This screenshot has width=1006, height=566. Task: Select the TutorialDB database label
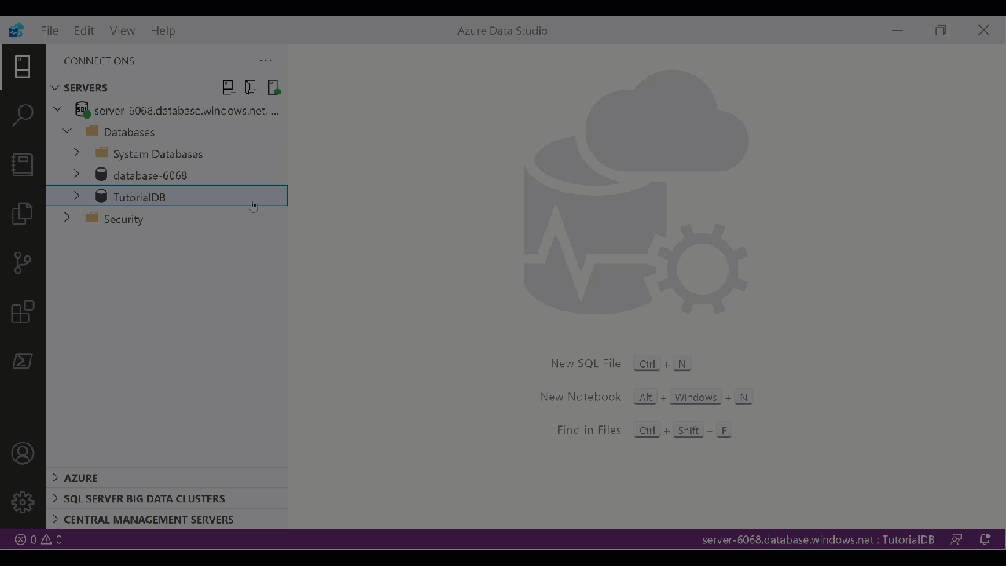point(139,197)
